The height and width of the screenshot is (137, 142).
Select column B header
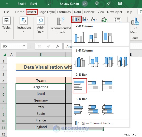pyautogui.click(x=41, y=55)
